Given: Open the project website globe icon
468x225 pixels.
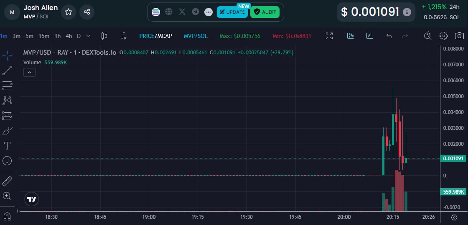Looking at the screenshot, I should click(x=169, y=12).
